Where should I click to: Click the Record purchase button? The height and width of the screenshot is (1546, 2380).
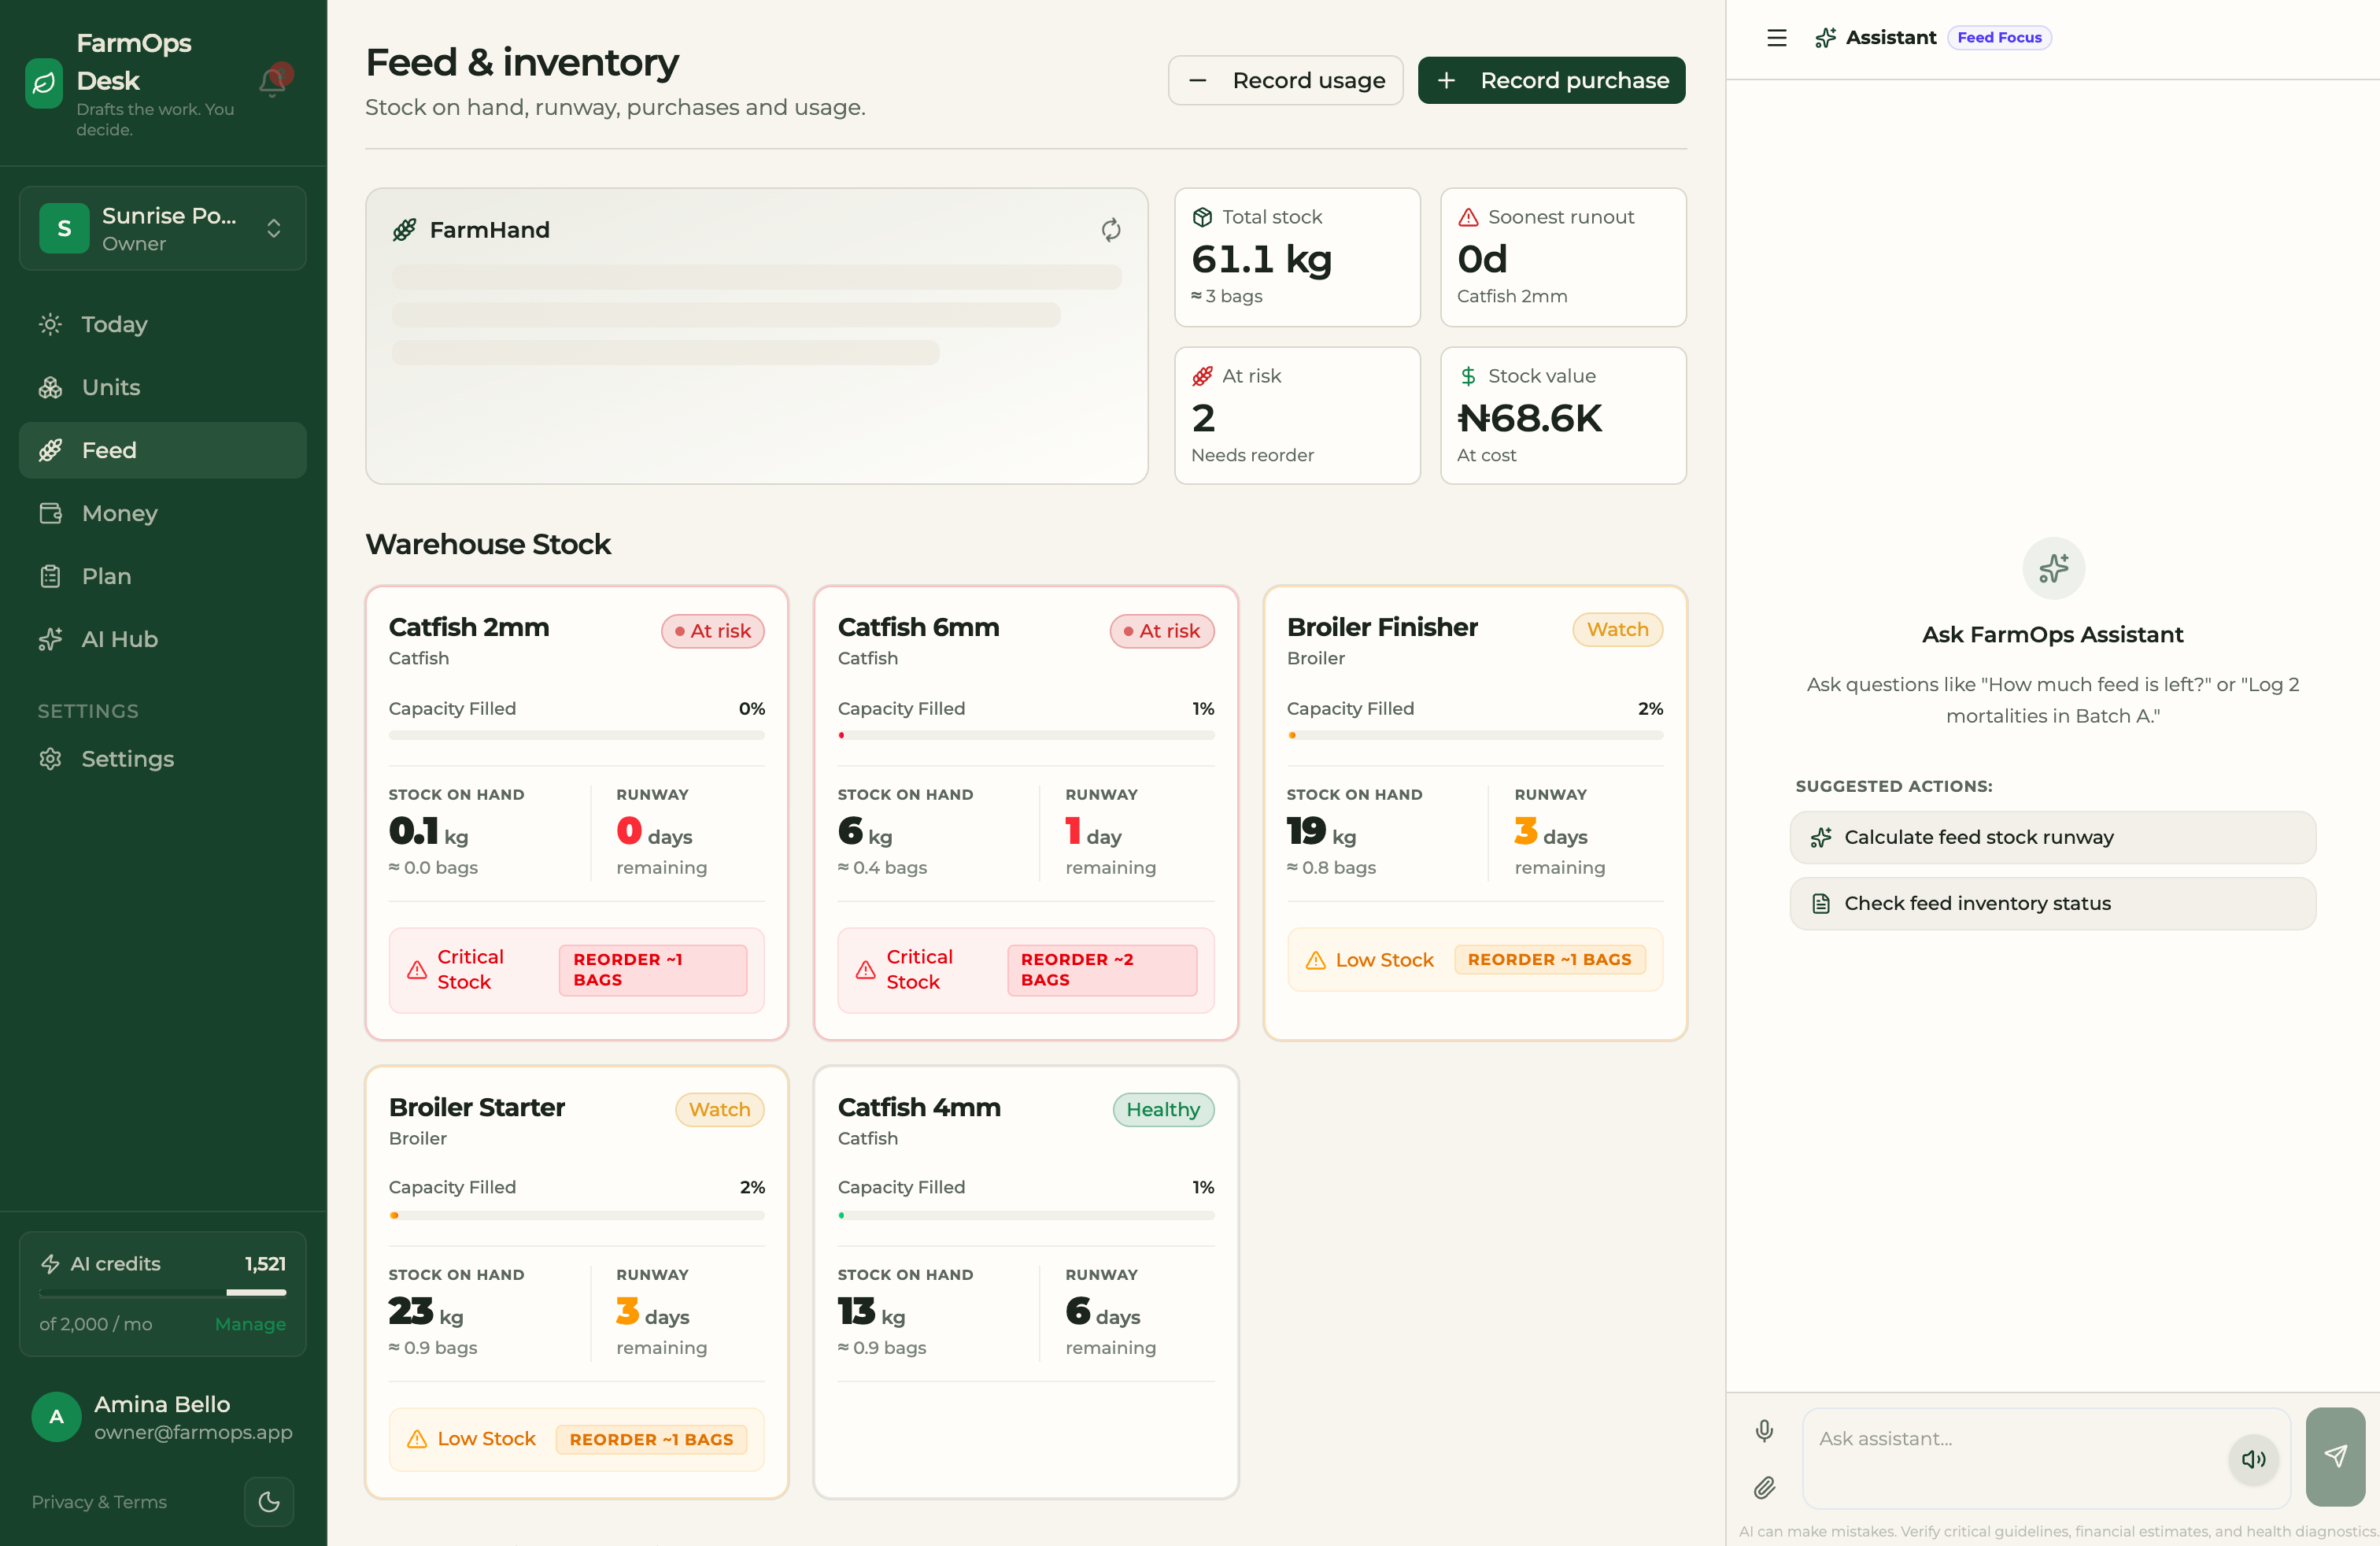tap(1551, 80)
